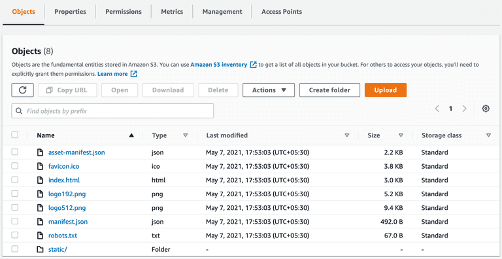Click page number 1 in pagination
The image size is (502, 259).
(x=450, y=109)
